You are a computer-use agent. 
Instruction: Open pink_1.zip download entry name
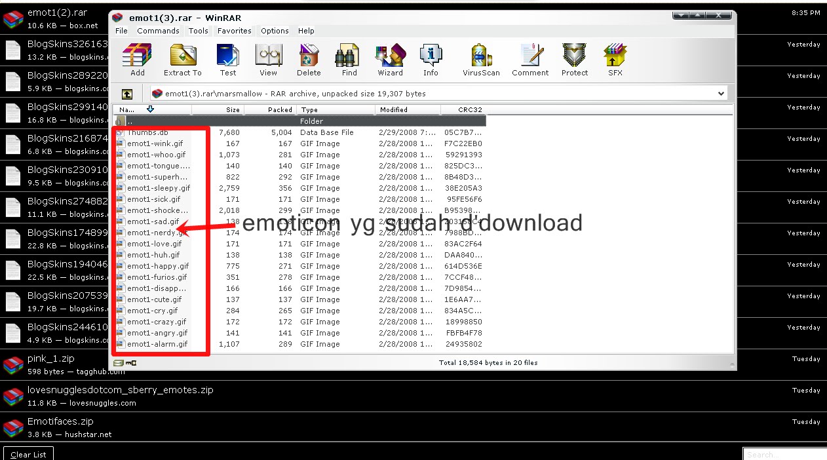tap(51, 359)
